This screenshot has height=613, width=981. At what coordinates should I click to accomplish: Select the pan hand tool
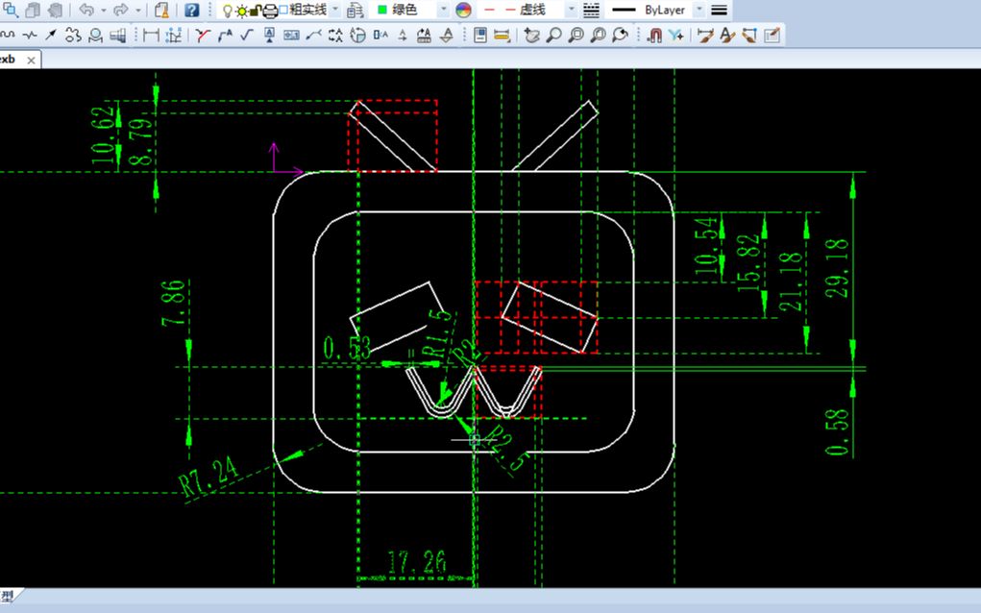point(531,35)
